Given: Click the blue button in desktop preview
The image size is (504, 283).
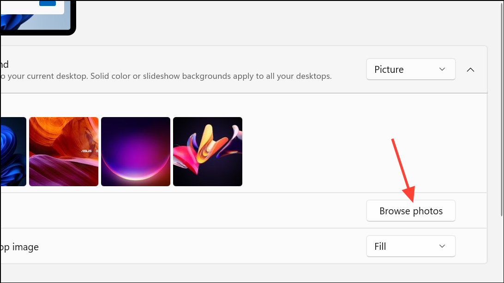Looking at the screenshot, I should coord(48,3).
